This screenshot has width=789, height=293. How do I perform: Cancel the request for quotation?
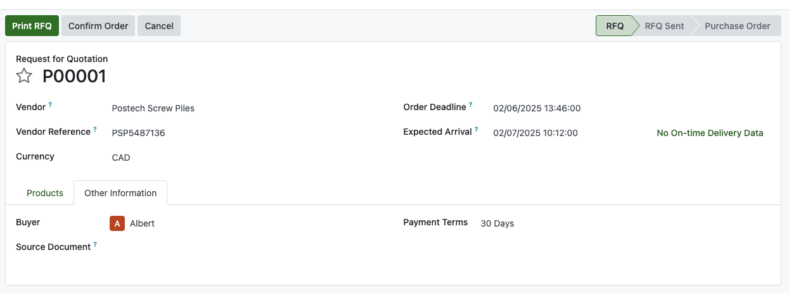point(159,26)
